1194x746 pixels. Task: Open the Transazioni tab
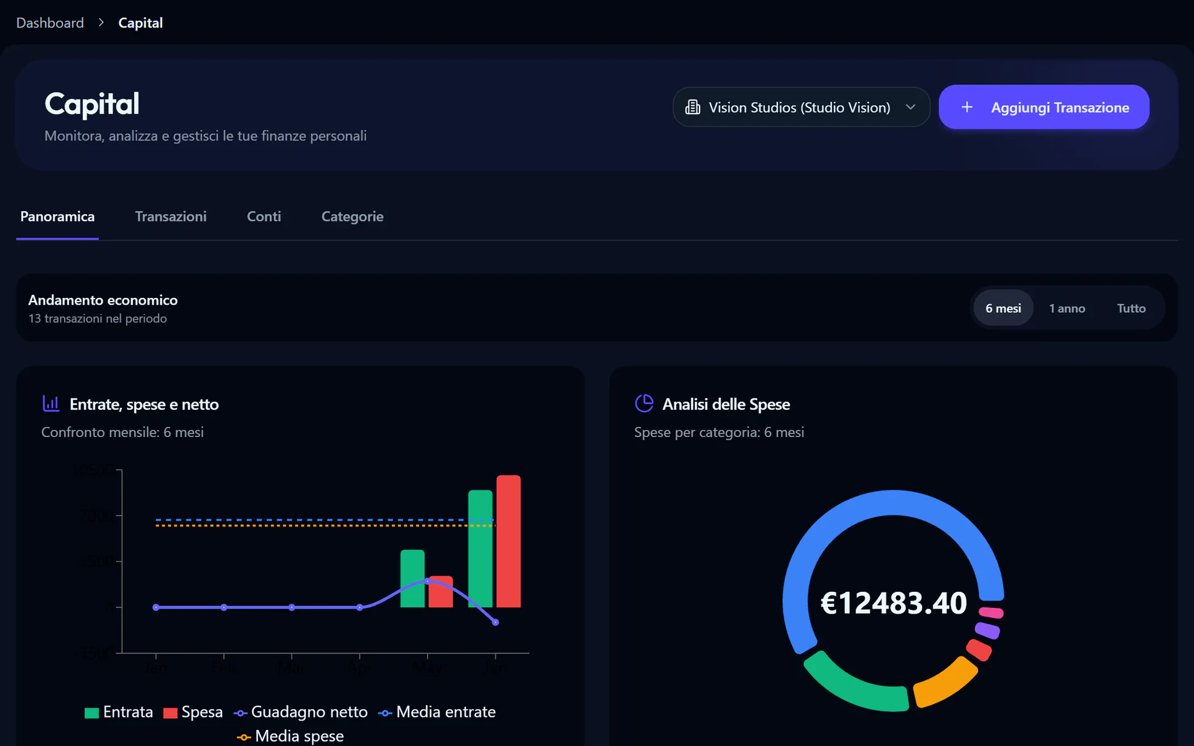(x=170, y=216)
